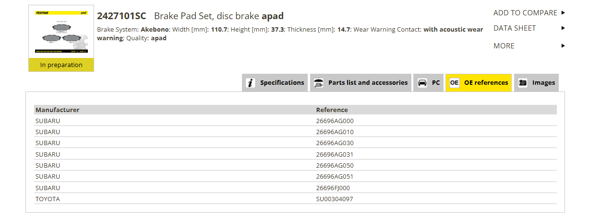Click ADD TO COMPARE link
589x216 pixels.
525,13
